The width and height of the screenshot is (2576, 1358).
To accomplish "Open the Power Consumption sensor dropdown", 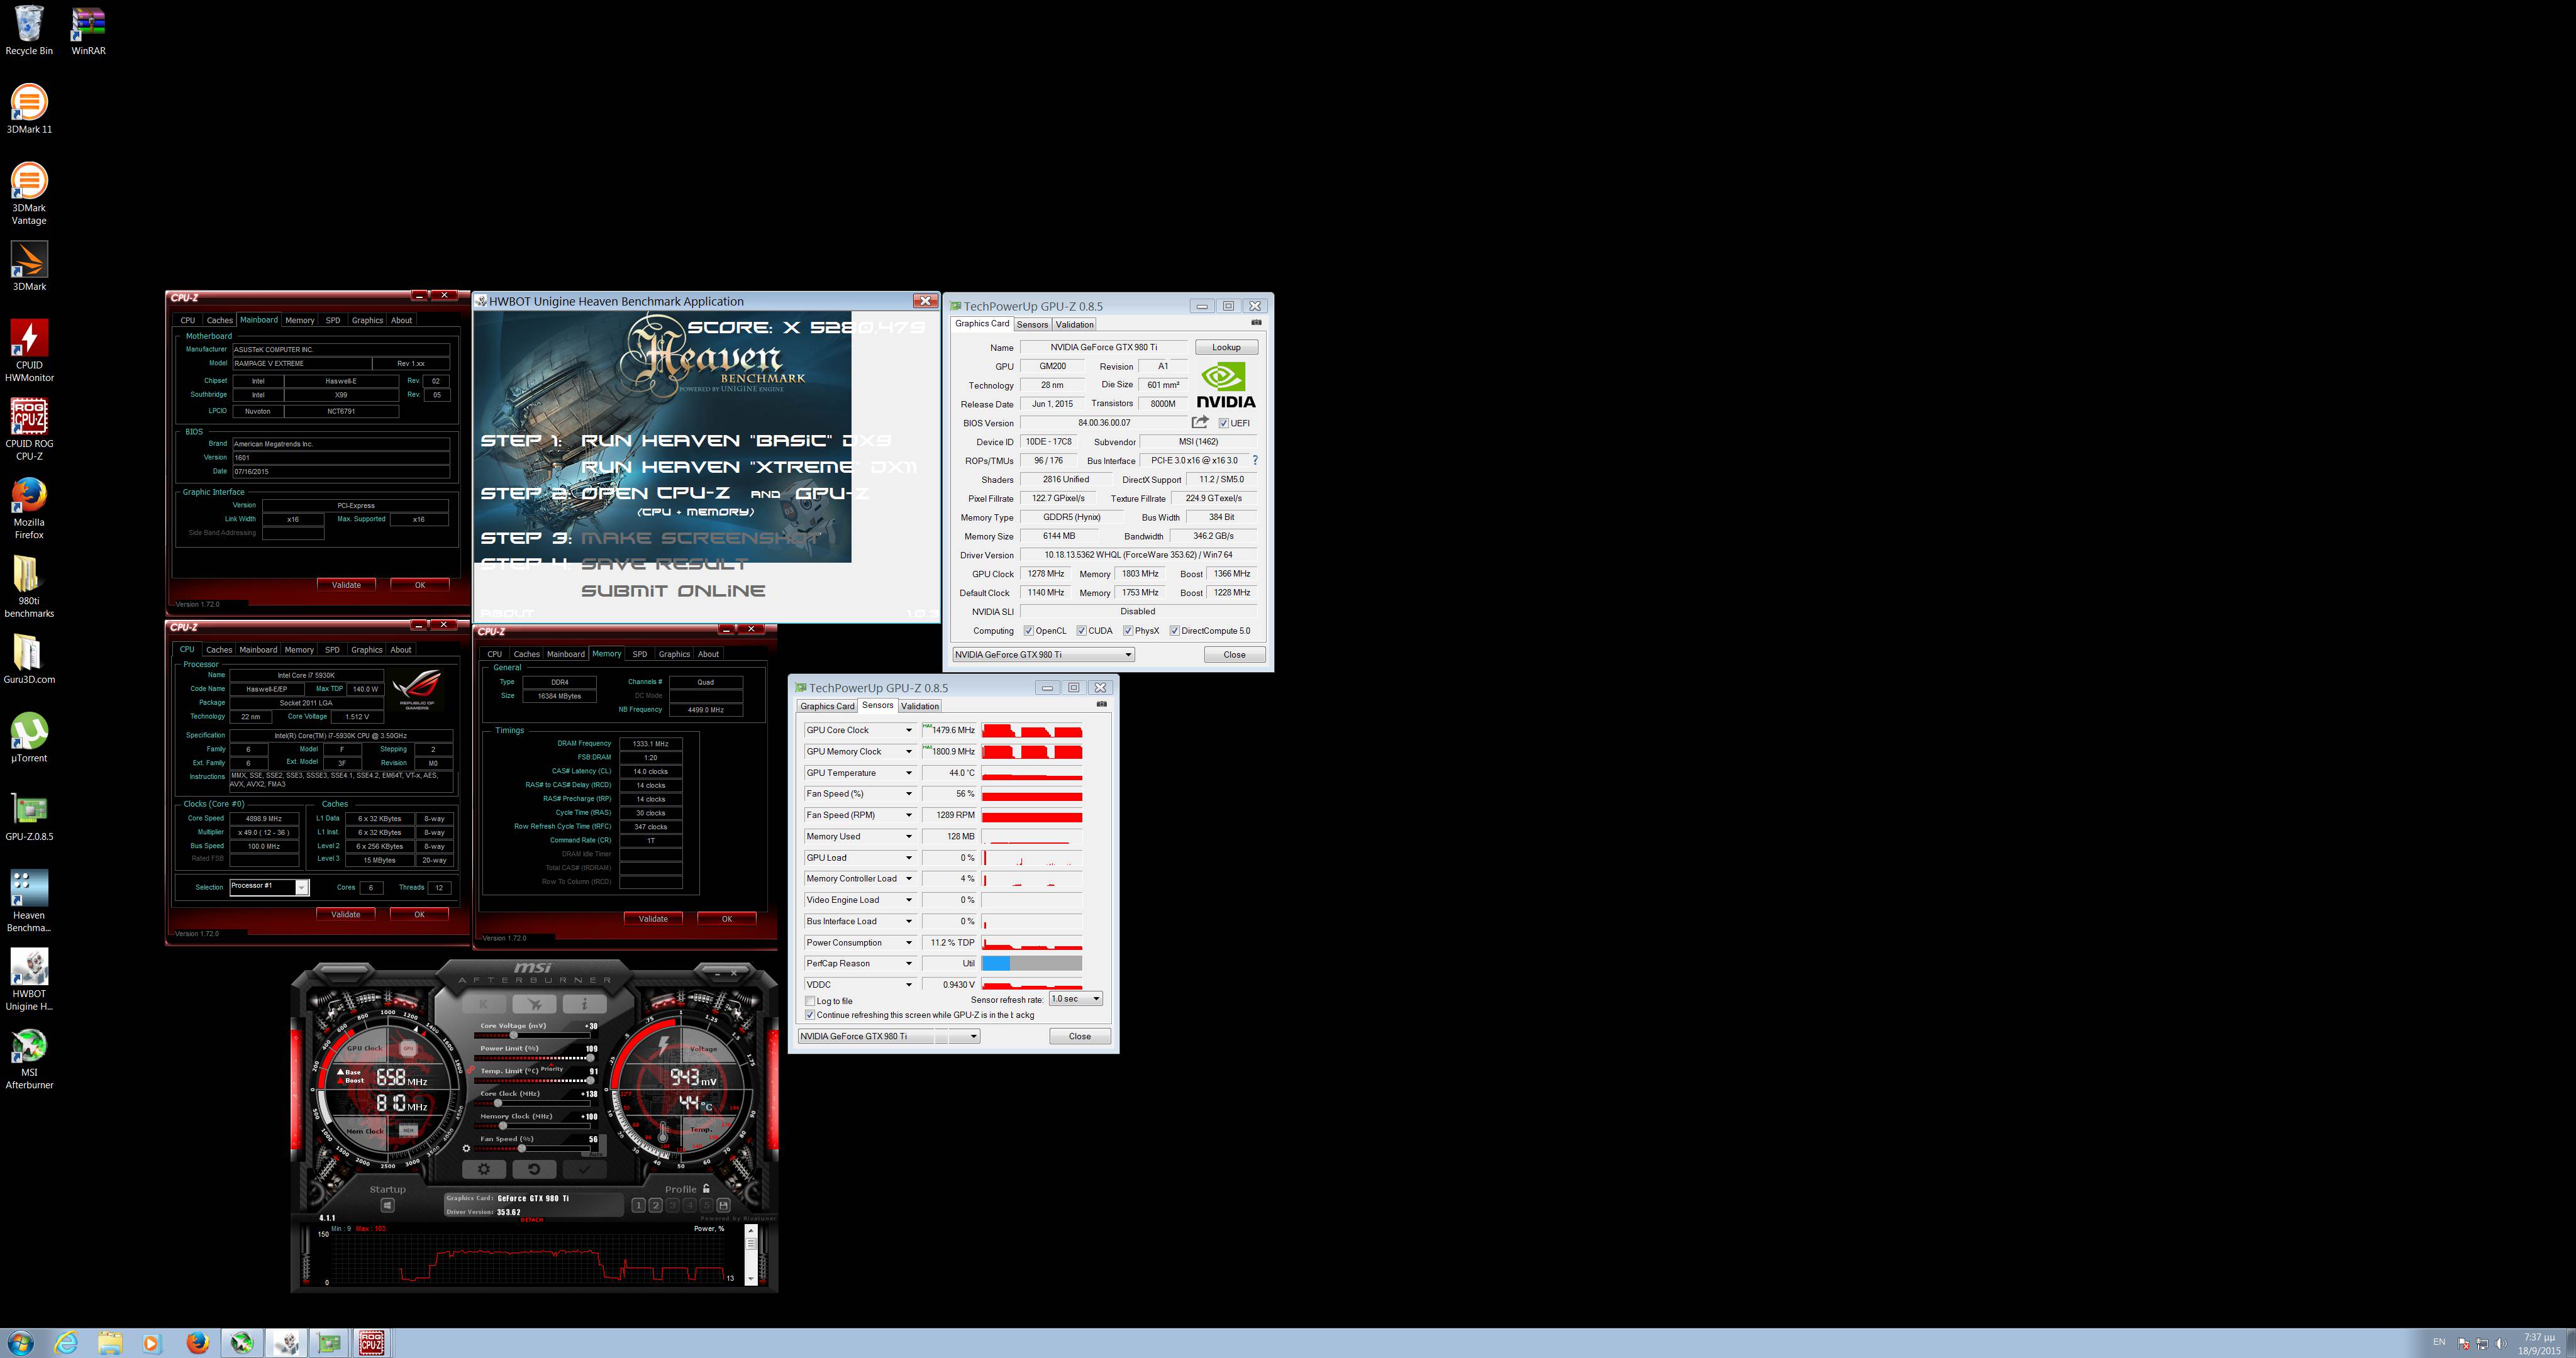I will click(x=909, y=943).
